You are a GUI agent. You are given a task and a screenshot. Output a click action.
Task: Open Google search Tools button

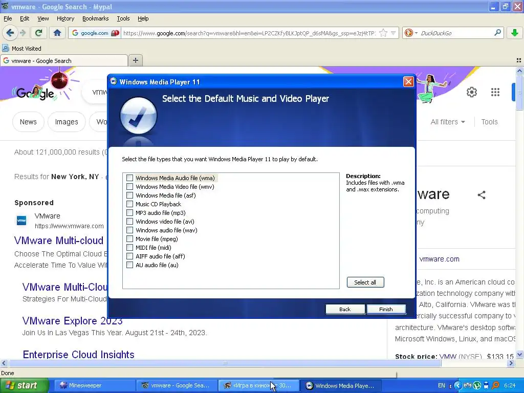coord(489,122)
